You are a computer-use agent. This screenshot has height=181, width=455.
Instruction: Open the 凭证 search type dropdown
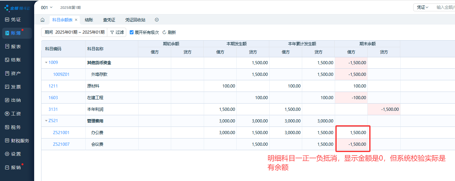[x=422, y=7]
